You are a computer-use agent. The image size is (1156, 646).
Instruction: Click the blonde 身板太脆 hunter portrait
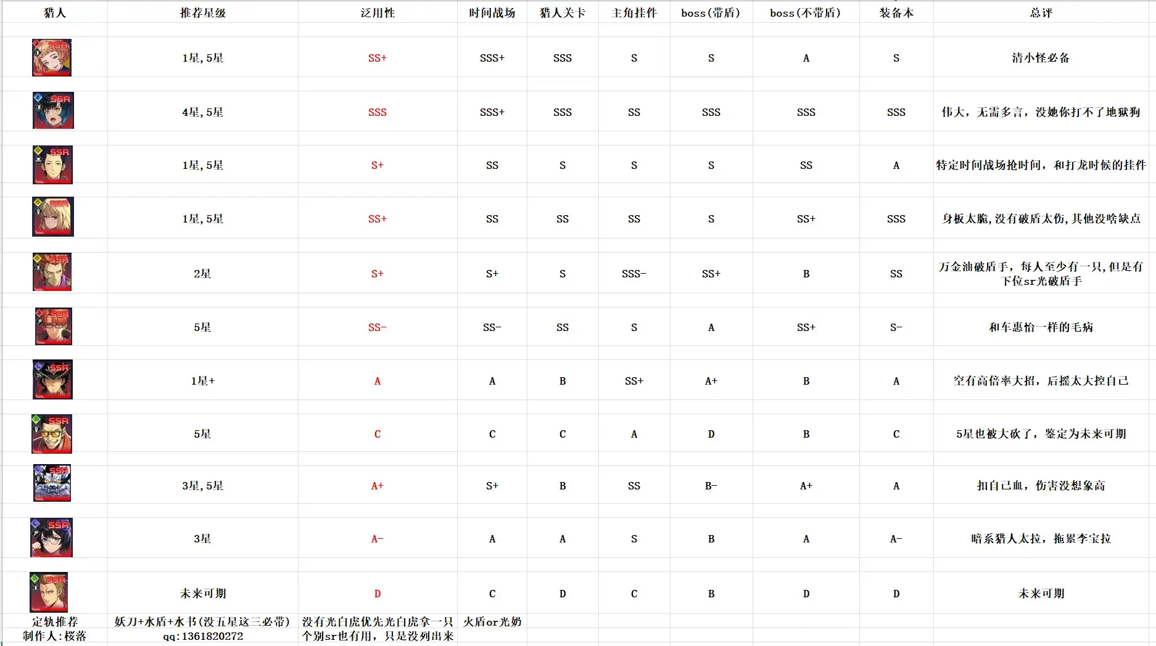coord(53,217)
